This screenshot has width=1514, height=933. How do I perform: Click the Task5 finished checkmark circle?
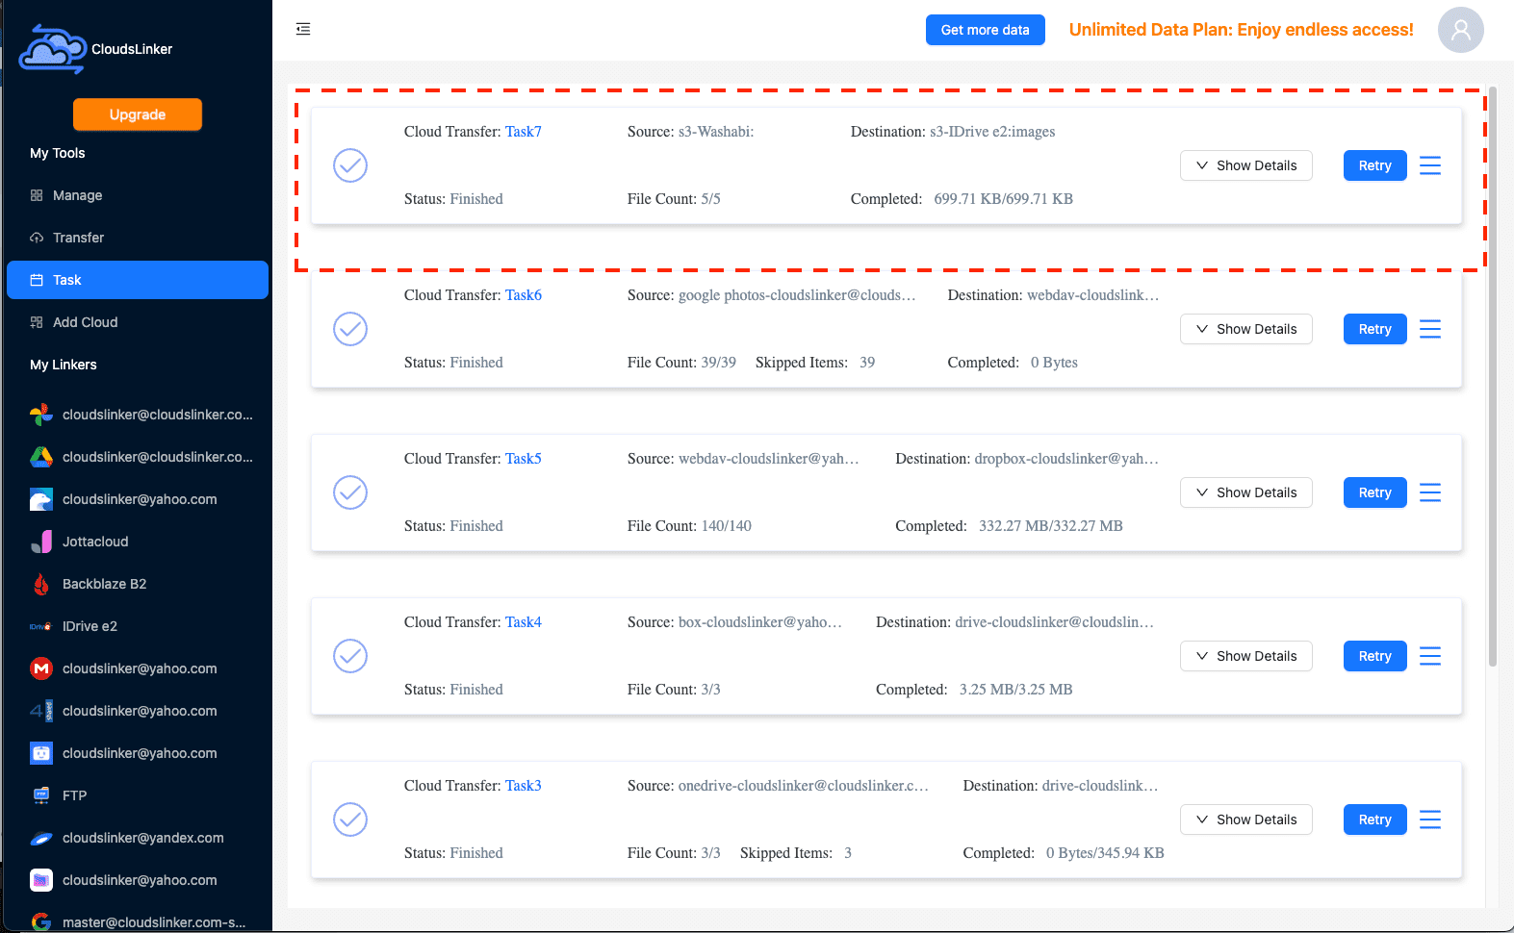click(350, 492)
